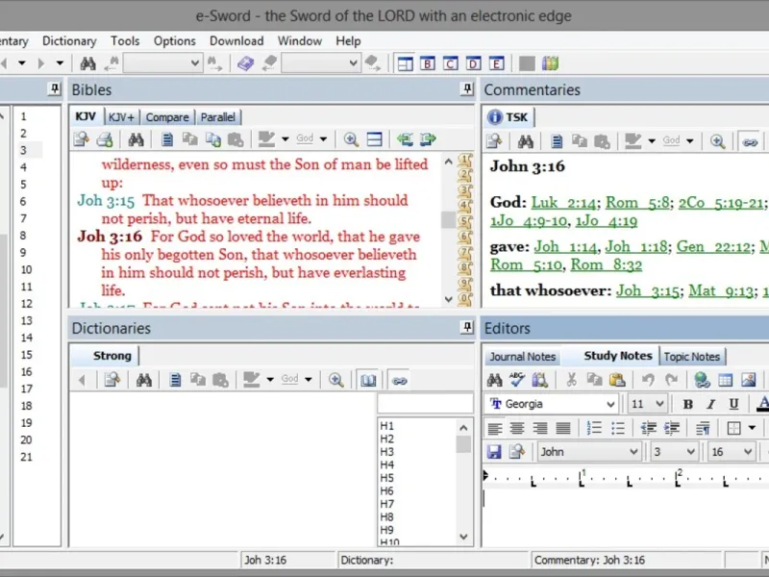
Task: Save the study notes with floppy icon
Action: point(494,451)
